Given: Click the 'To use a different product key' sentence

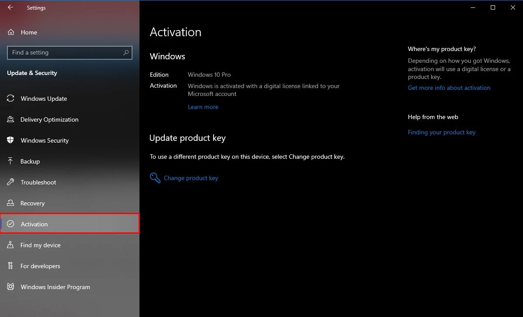Looking at the screenshot, I should point(247,157).
